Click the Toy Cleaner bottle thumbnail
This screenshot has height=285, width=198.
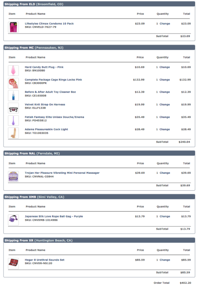click(x=13, y=96)
